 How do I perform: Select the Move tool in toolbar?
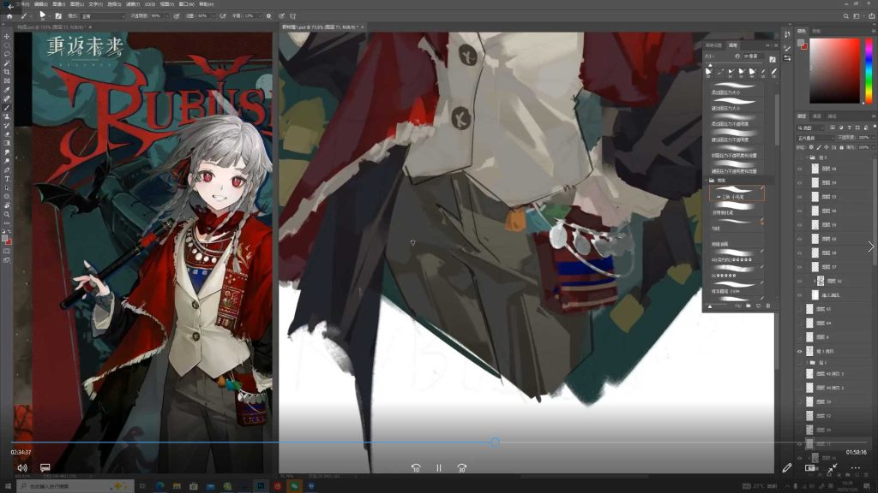point(8,36)
